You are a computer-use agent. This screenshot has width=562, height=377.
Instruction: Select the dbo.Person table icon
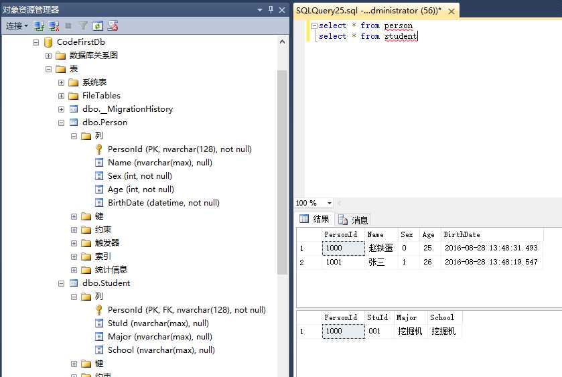point(74,123)
